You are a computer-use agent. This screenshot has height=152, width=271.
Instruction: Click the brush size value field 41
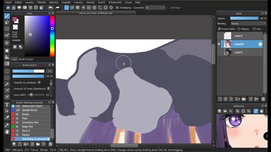[x=50, y=71]
